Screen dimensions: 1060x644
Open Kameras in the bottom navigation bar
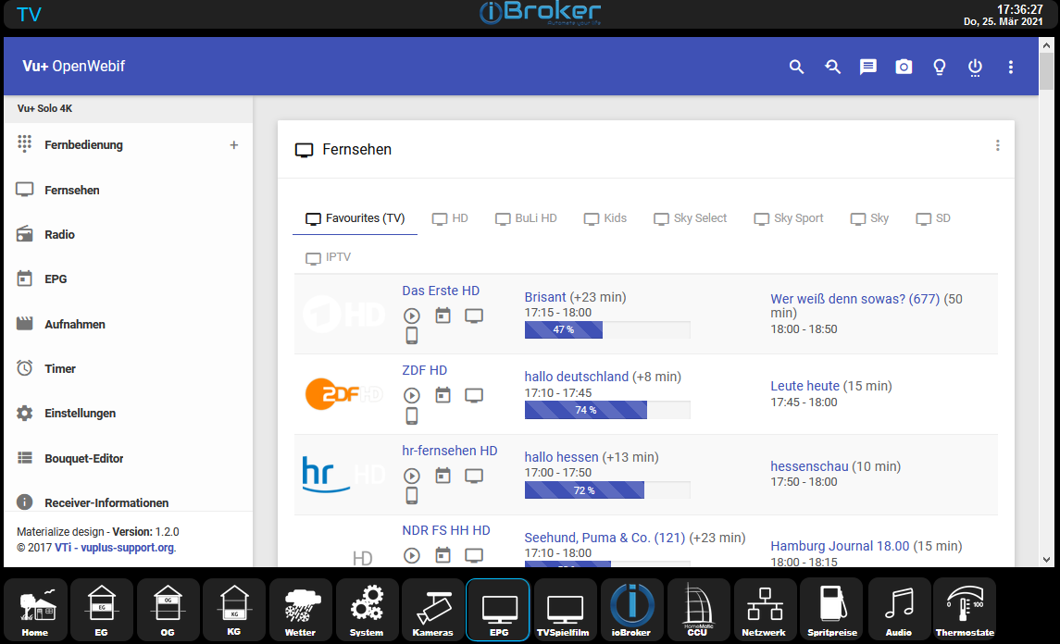click(432, 611)
